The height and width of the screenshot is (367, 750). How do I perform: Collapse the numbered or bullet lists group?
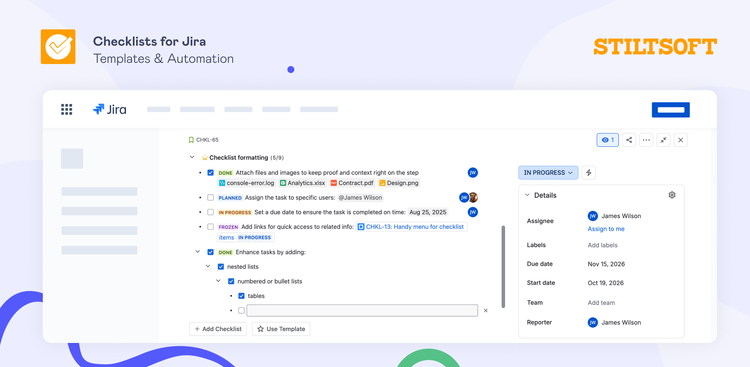[218, 281]
